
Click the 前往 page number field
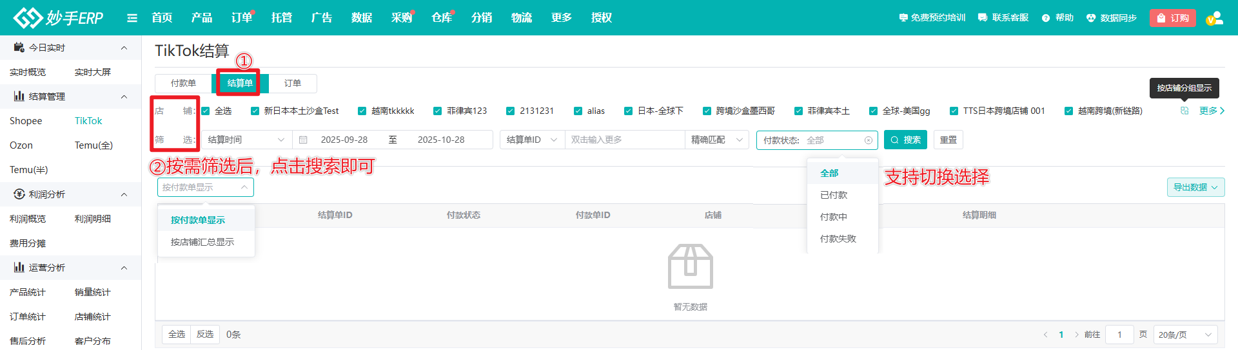pyautogui.click(x=1119, y=335)
